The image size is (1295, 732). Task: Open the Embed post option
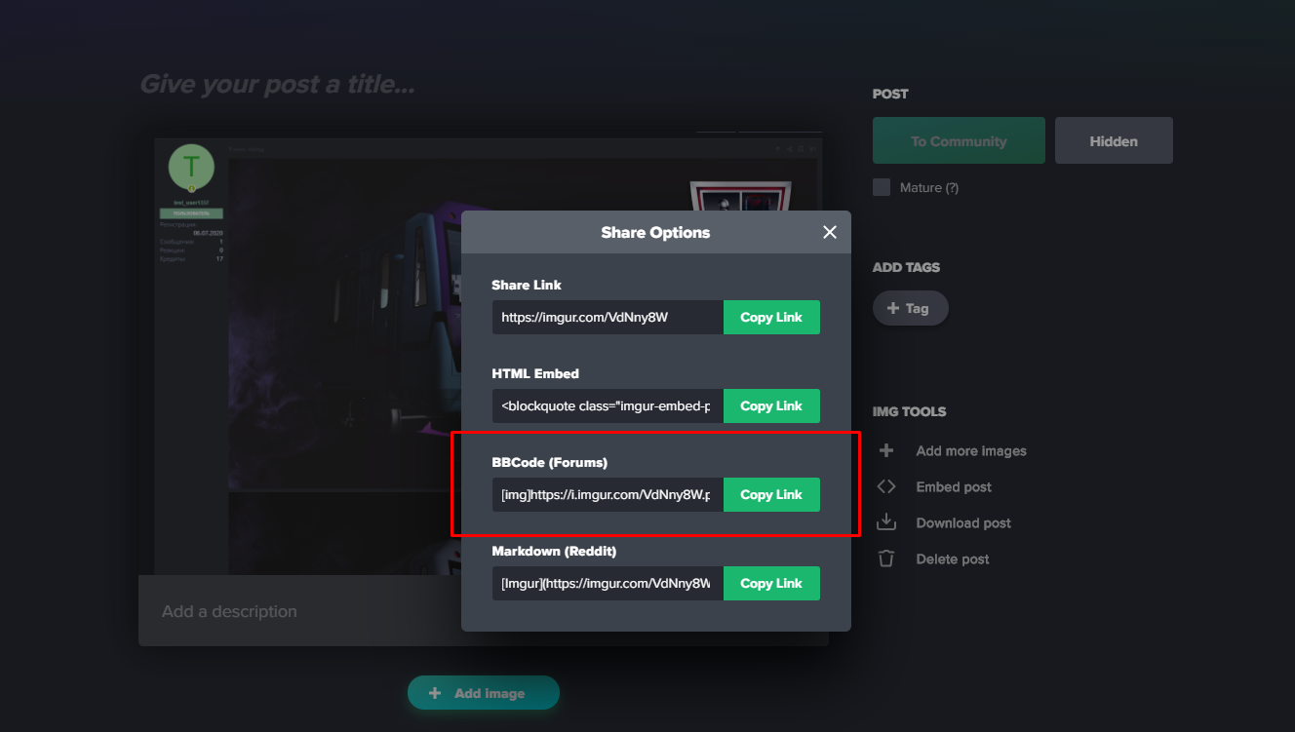pyautogui.click(x=953, y=486)
